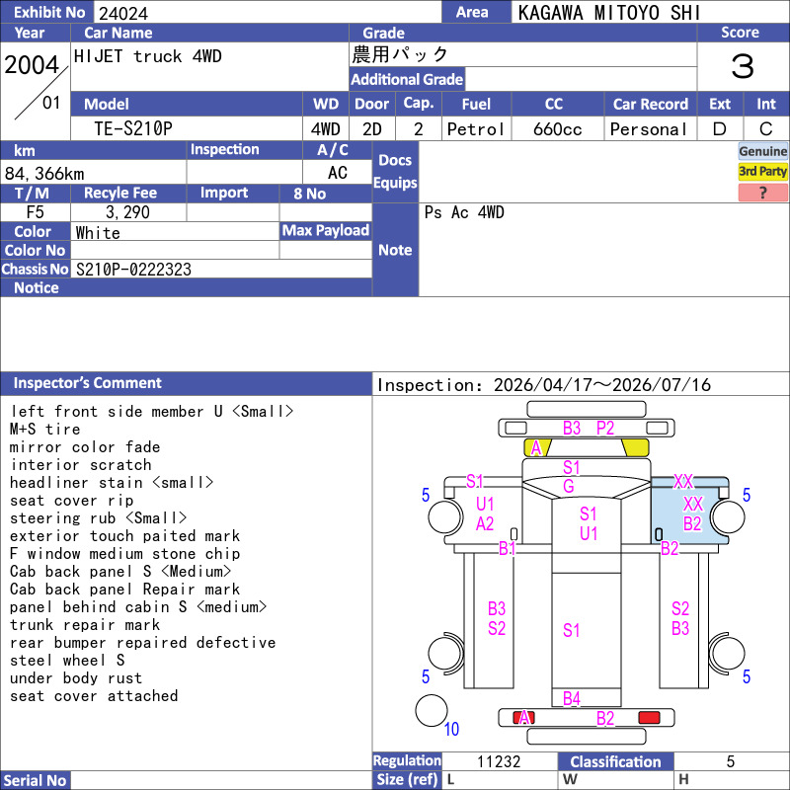The height and width of the screenshot is (790, 790).
Task: Click the A2 damage mark on left door
Action: 485,524
